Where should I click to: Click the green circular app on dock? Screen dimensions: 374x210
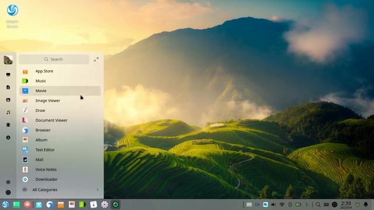point(116,205)
